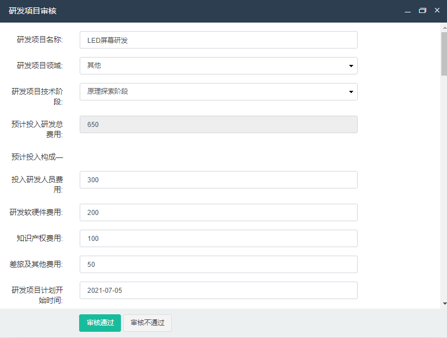This screenshot has width=447, height=338.
Task: Maximize the 研发项目审核 dialog window
Action: (x=423, y=11)
